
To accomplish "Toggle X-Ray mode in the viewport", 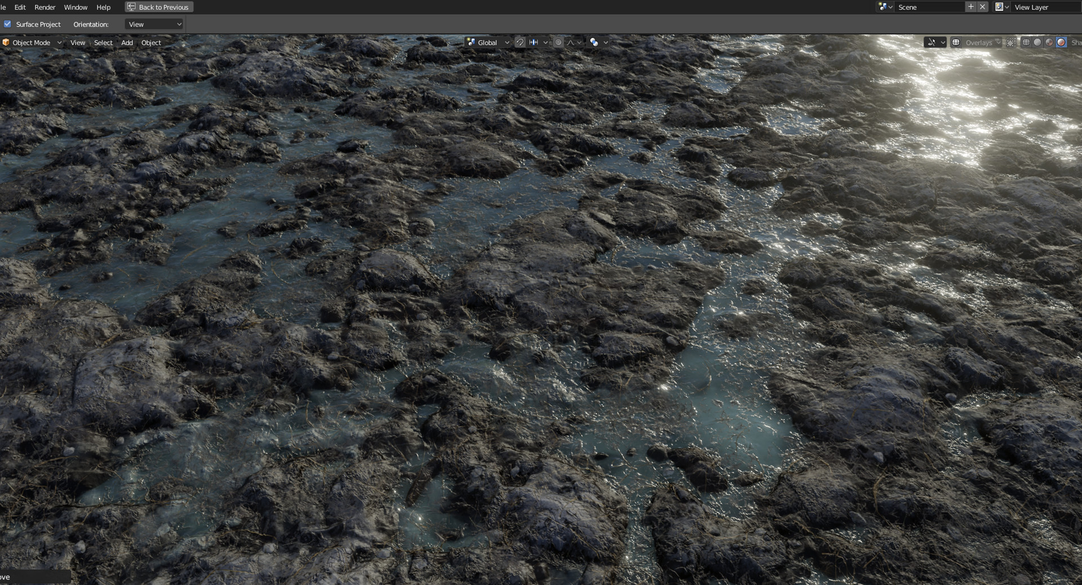I will (x=1012, y=42).
